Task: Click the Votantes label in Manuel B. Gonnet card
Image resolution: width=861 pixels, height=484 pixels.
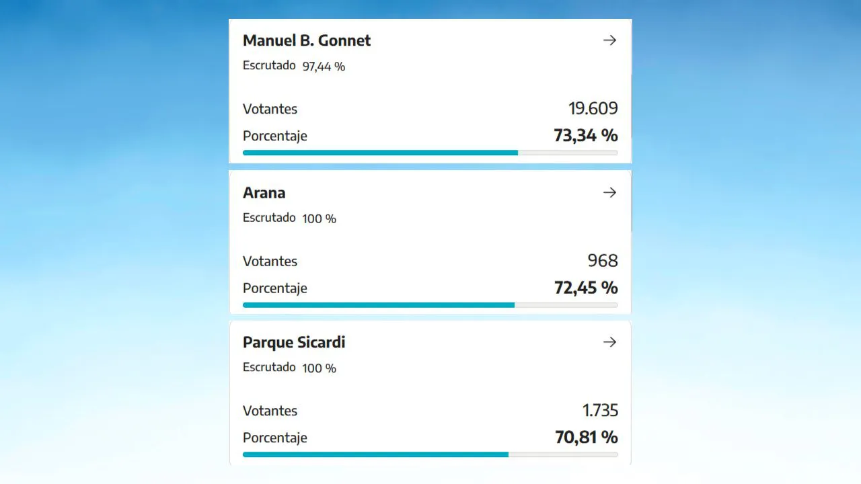Action: (270, 109)
